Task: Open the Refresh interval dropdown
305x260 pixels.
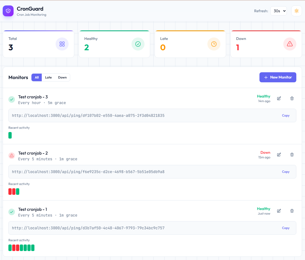Action: 278,11
